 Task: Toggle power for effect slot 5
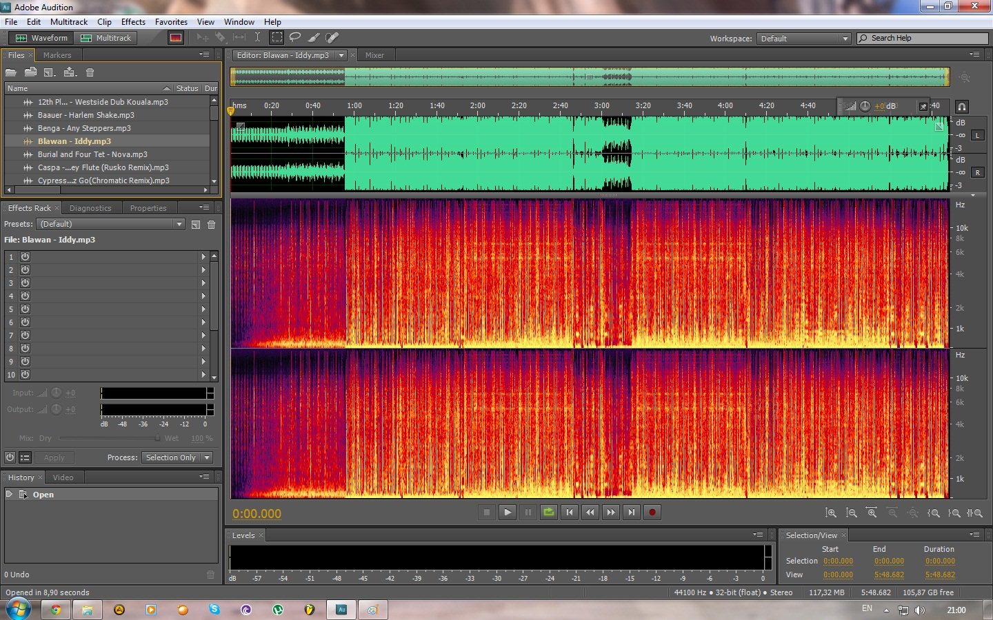[25, 309]
